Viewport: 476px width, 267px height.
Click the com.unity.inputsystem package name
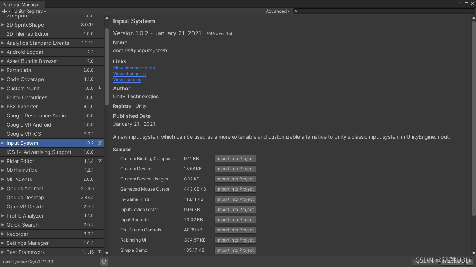pyautogui.click(x=140, y=51)
